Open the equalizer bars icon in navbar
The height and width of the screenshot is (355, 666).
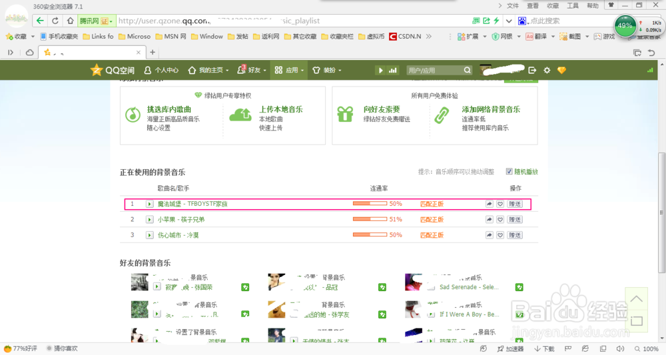click(x=393, y=71)
